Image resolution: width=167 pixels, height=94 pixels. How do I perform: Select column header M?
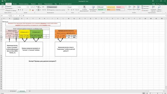click(x=69, y=19)
